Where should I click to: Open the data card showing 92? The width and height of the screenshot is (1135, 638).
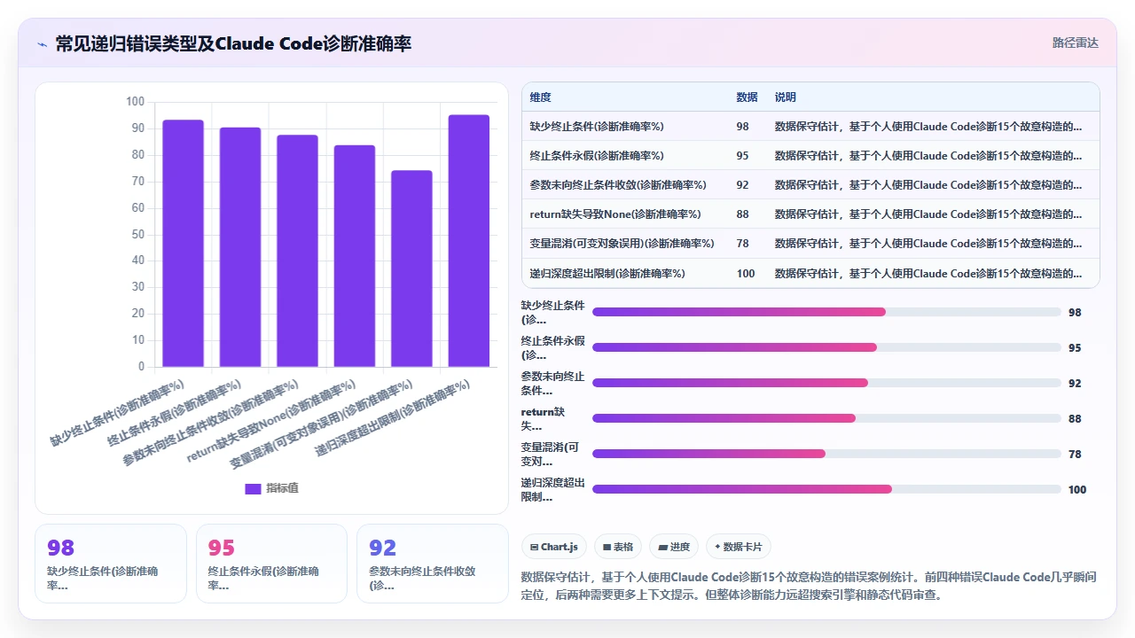click(x=433, y=564)
